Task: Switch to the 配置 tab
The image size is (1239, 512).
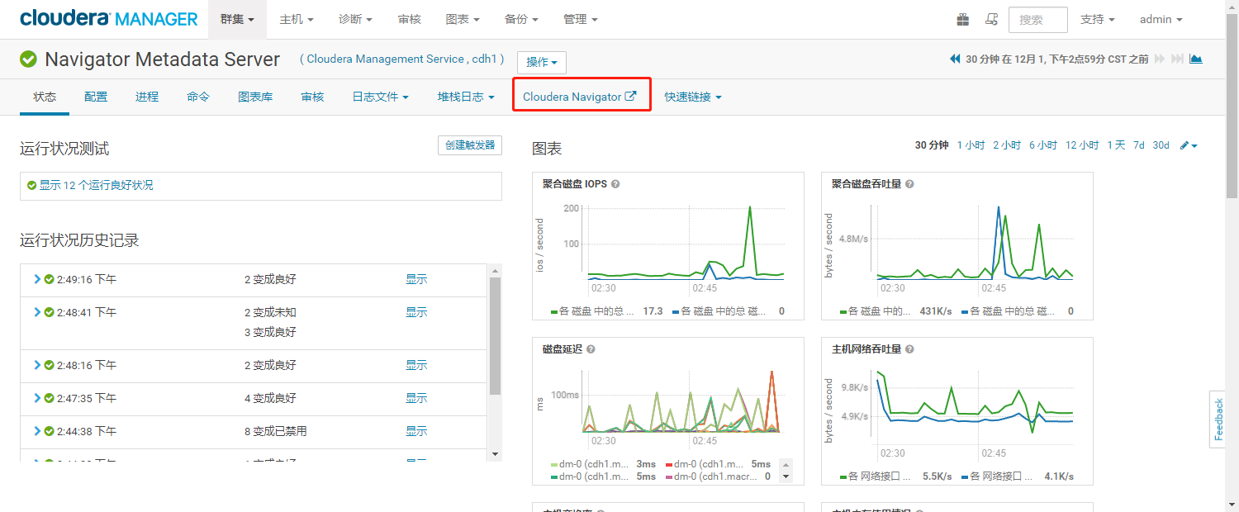Action: (96, 97)
